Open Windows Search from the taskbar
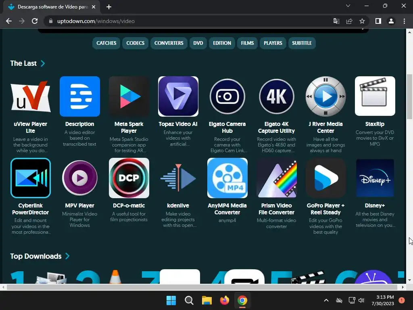 (x=189, y=300)
